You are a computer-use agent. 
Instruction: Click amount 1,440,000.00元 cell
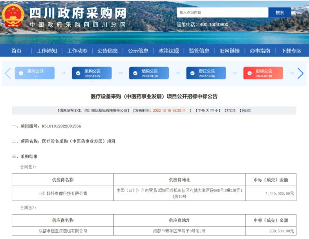coord(271,193)
